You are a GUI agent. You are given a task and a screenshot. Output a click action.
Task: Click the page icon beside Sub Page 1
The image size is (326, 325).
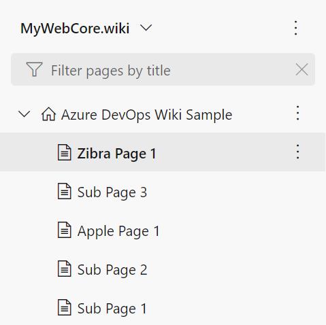(x=65, y=307)
